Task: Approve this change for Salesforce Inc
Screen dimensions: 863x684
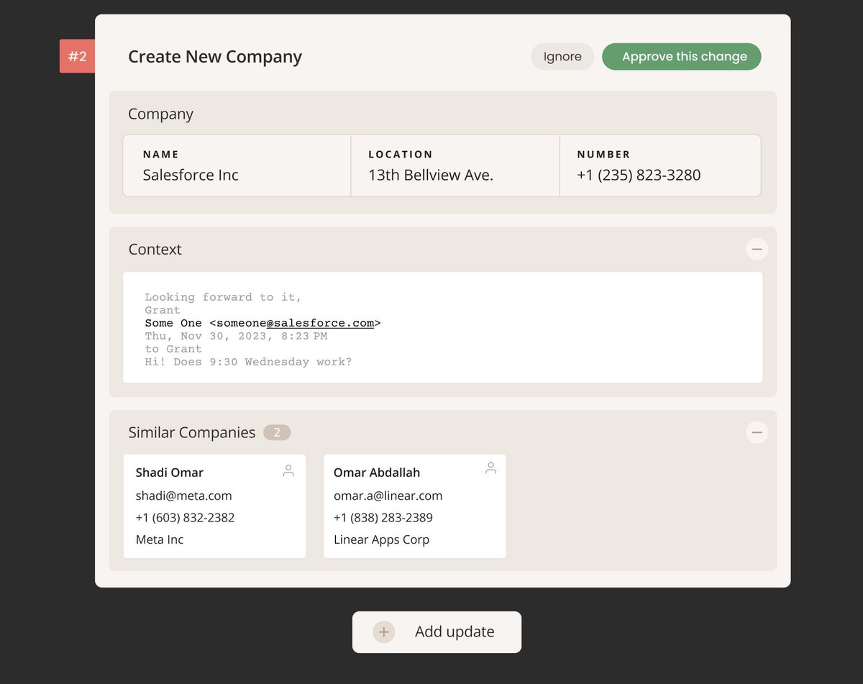Action: coord(681,57)
